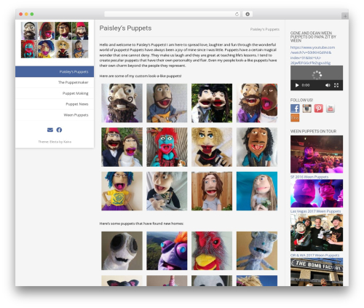Open the puppet on blue background photo
364x308 pixels.
click(x=257, y=191)
